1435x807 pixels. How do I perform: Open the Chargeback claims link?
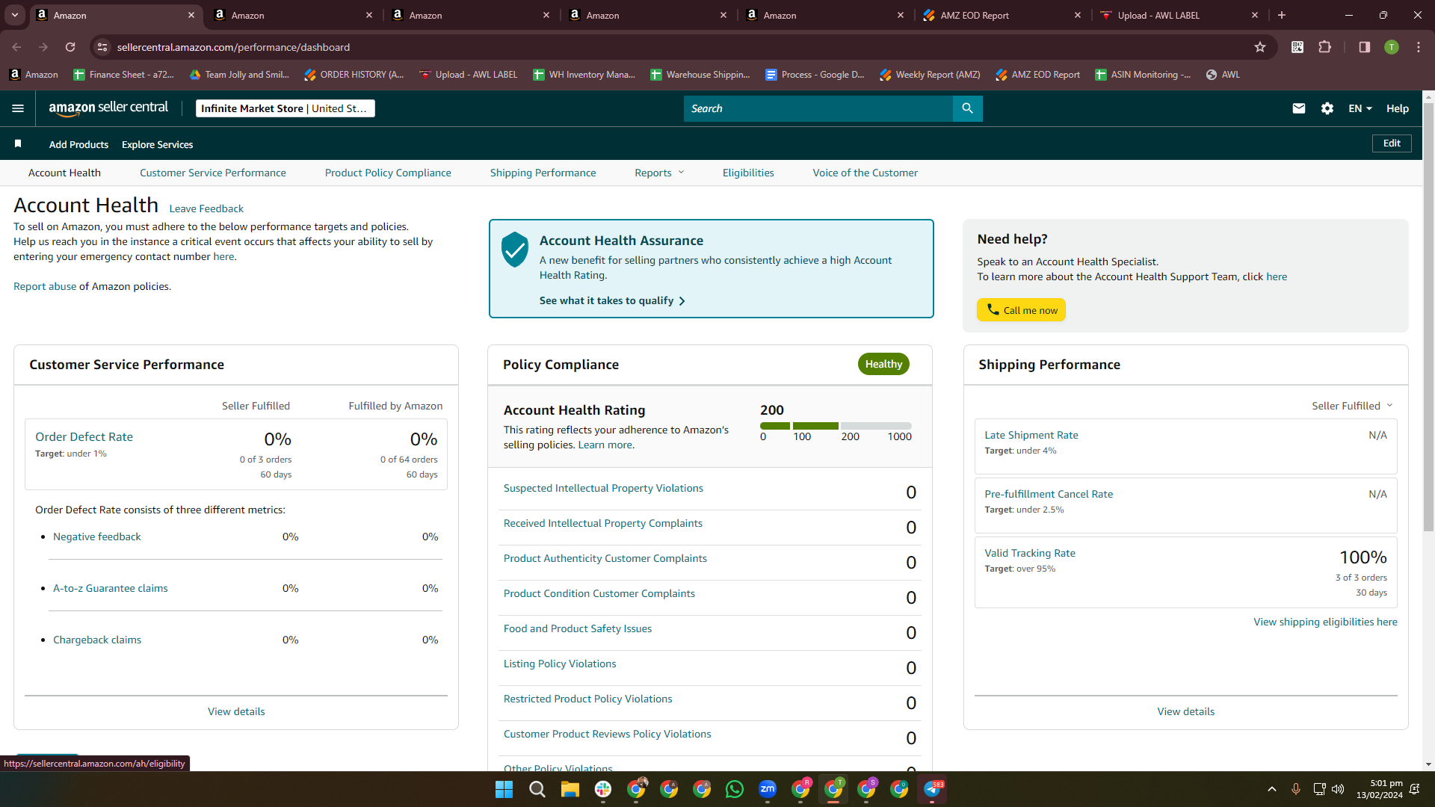[97, 640]
